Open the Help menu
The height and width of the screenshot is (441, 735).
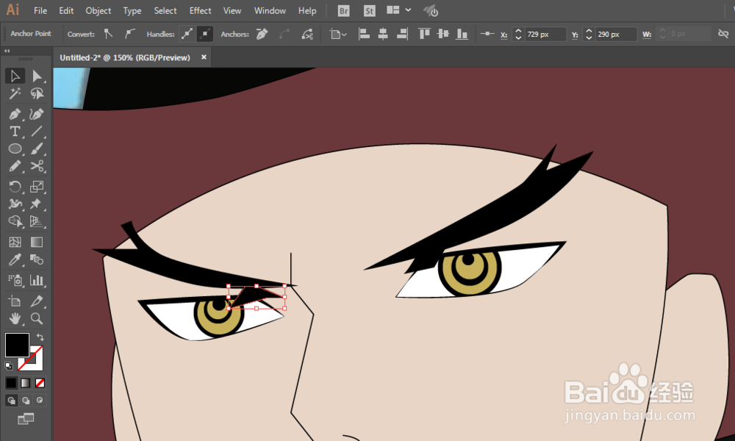tap(307, 11)
